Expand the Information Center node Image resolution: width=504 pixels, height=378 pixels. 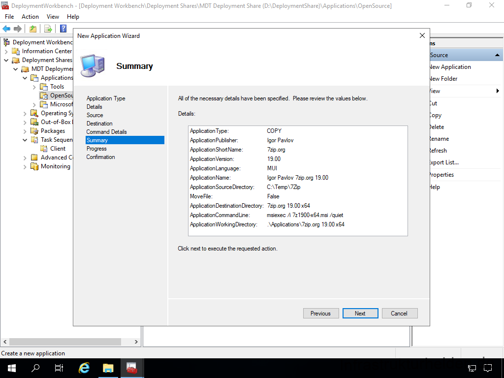click(x=6, y=51)
